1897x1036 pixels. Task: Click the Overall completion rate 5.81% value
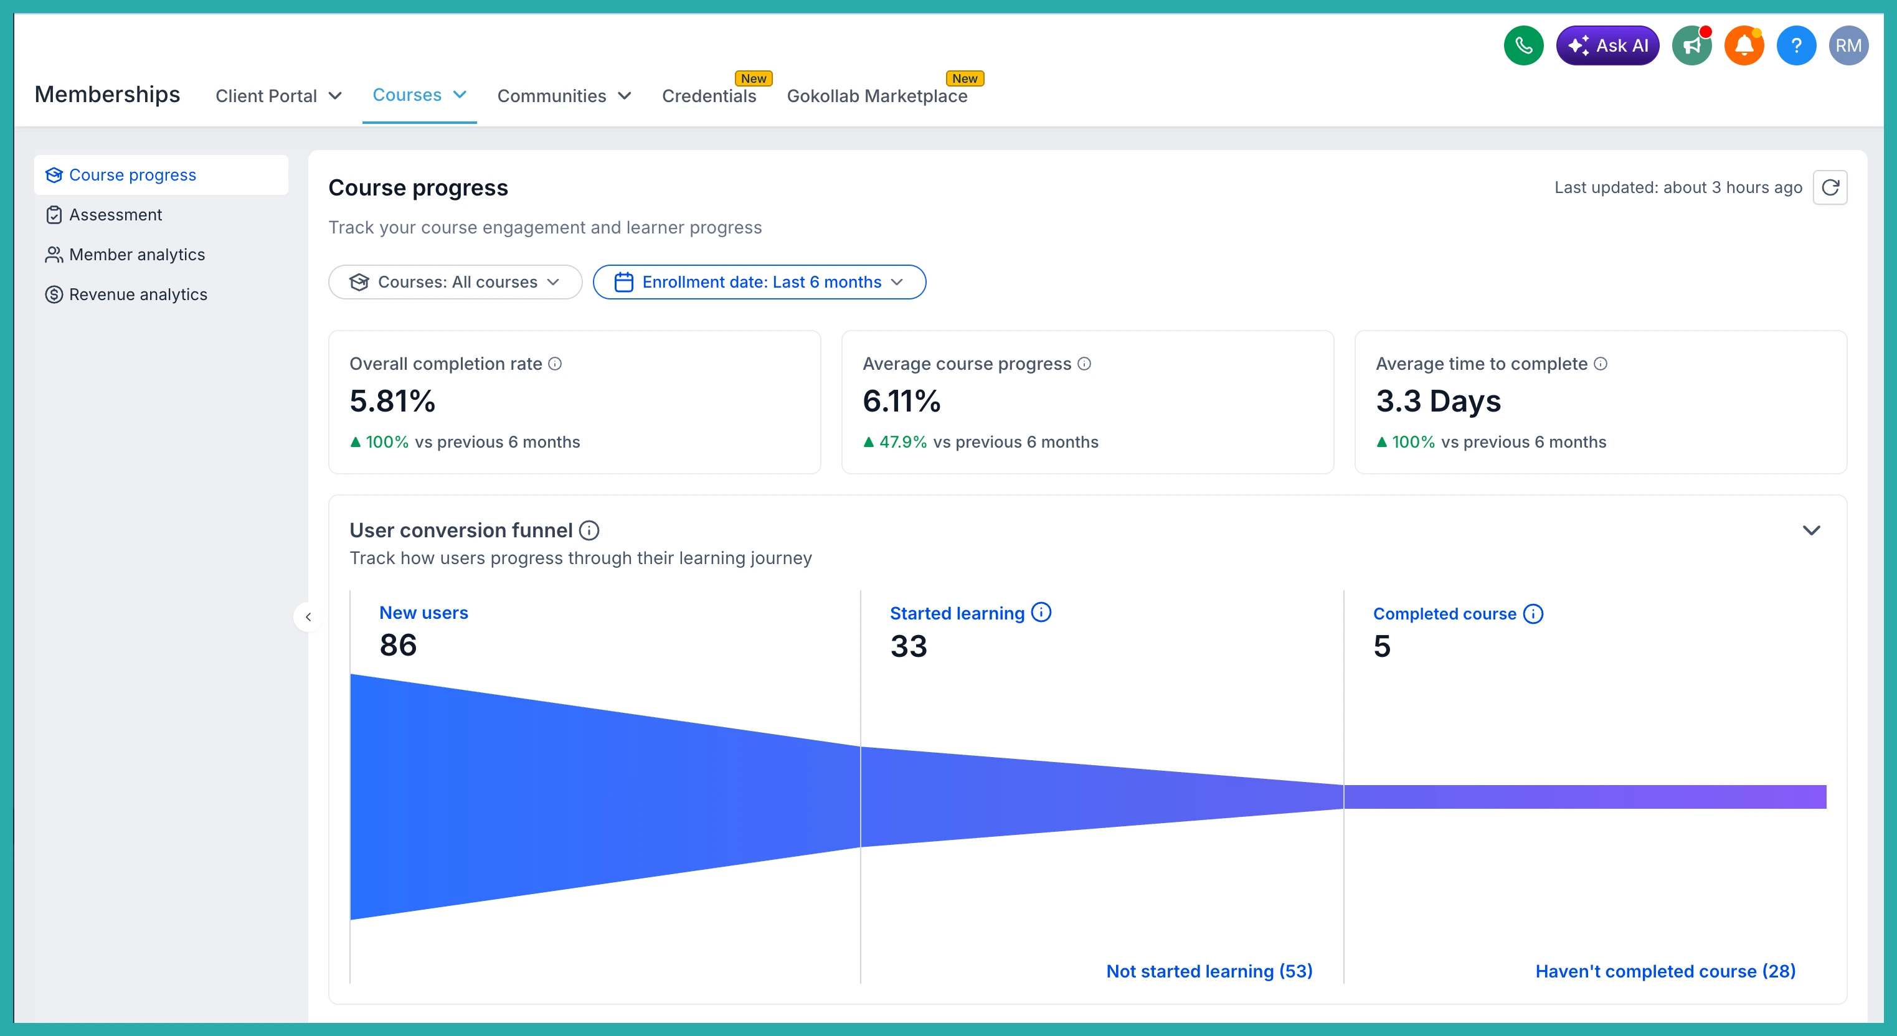coord(392,402)
